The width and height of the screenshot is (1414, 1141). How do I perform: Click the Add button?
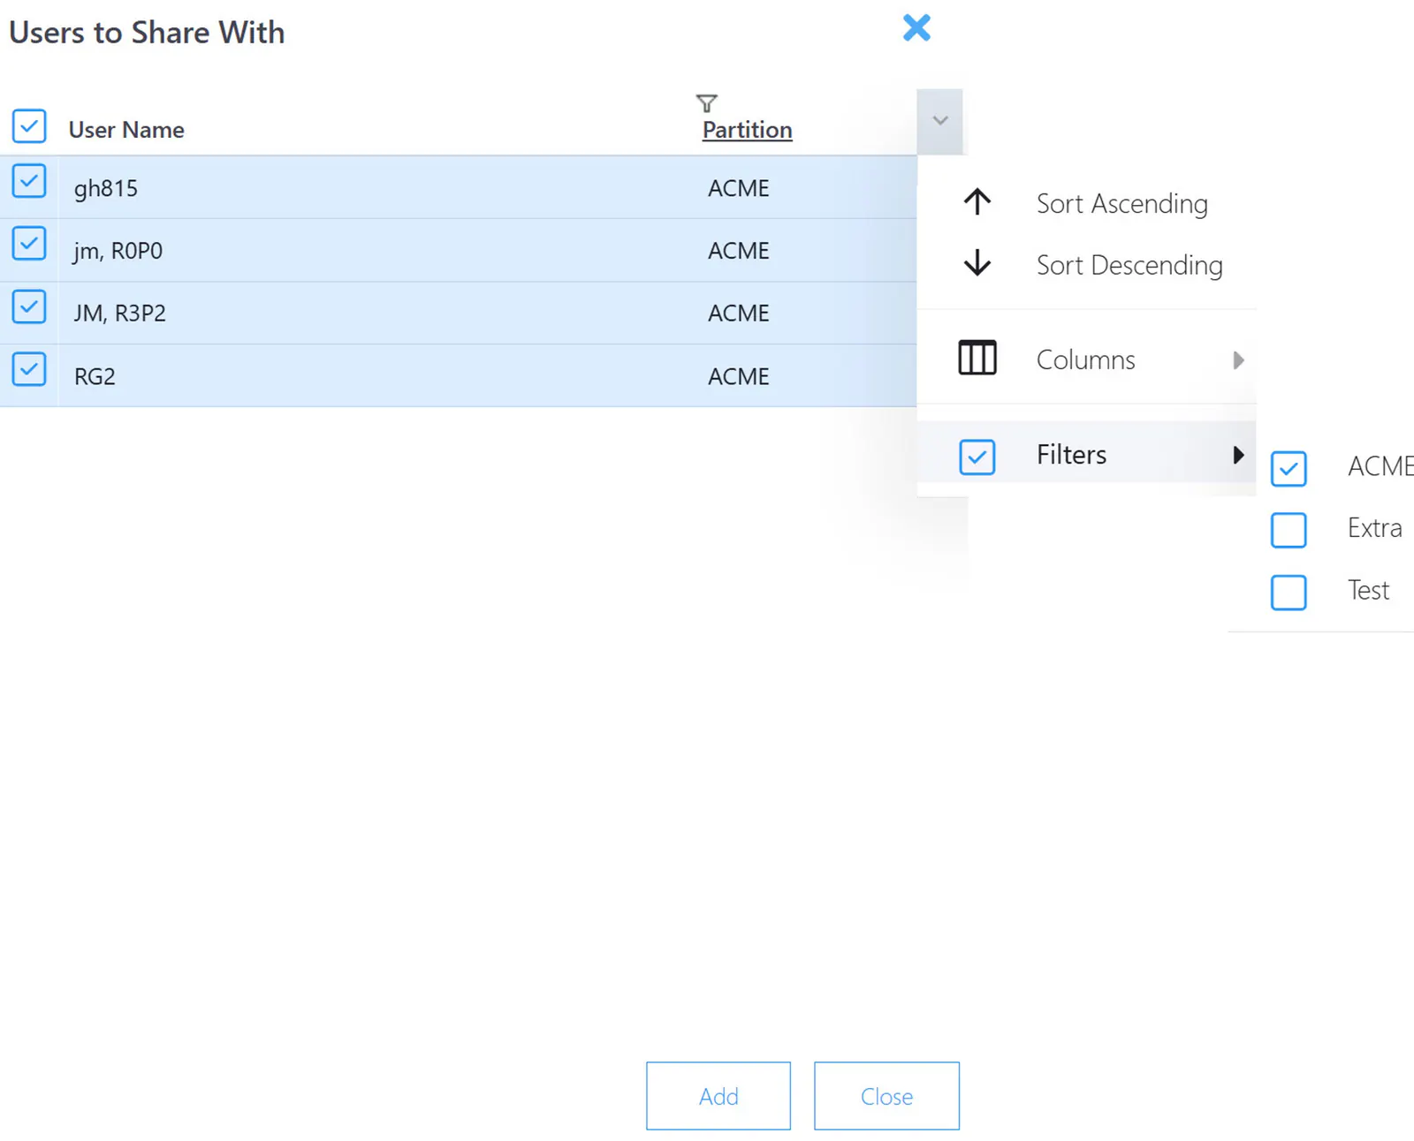point(718,1096)
